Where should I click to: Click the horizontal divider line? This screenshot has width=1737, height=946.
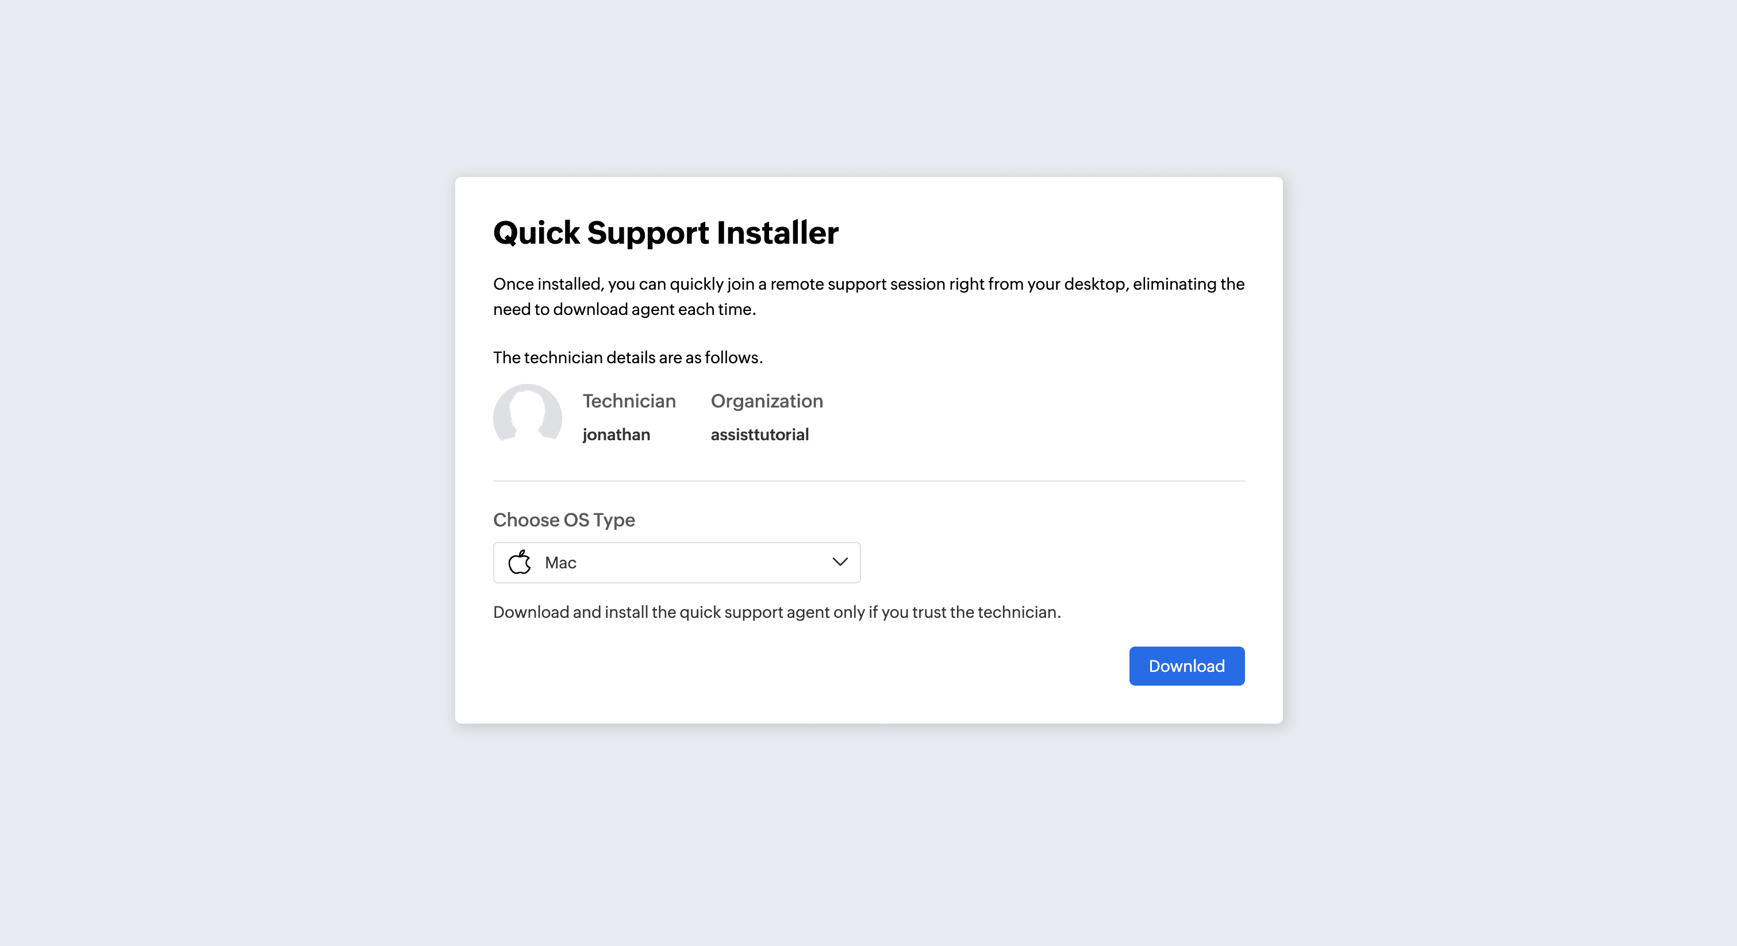click(x=868, y=480)
